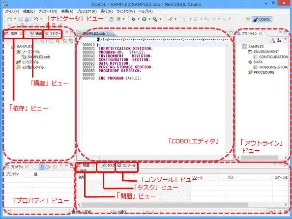
Task: Select ソースファイル folder in dependency tree
Action: (29, 52)
